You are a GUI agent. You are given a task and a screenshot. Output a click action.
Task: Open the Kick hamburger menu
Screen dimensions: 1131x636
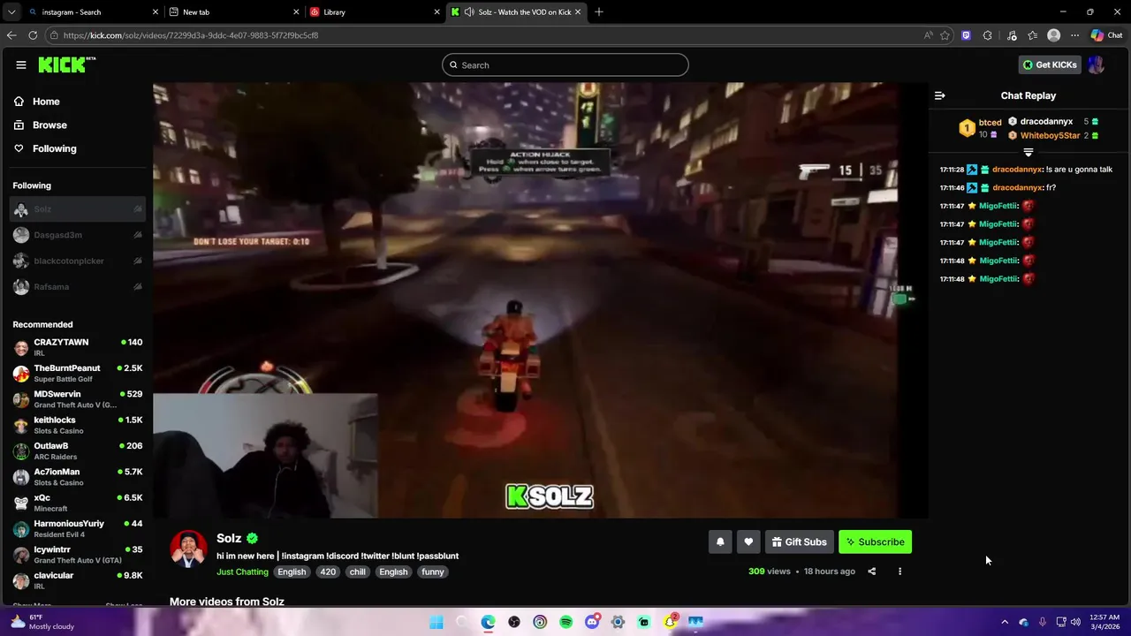pyautogui.click(x=20, y=64)
